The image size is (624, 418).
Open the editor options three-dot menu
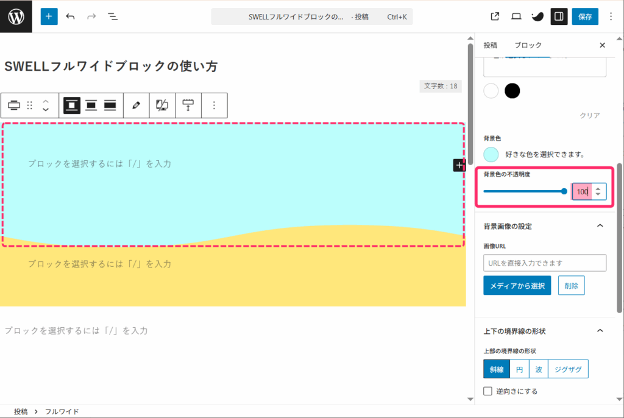coord(611,16)
